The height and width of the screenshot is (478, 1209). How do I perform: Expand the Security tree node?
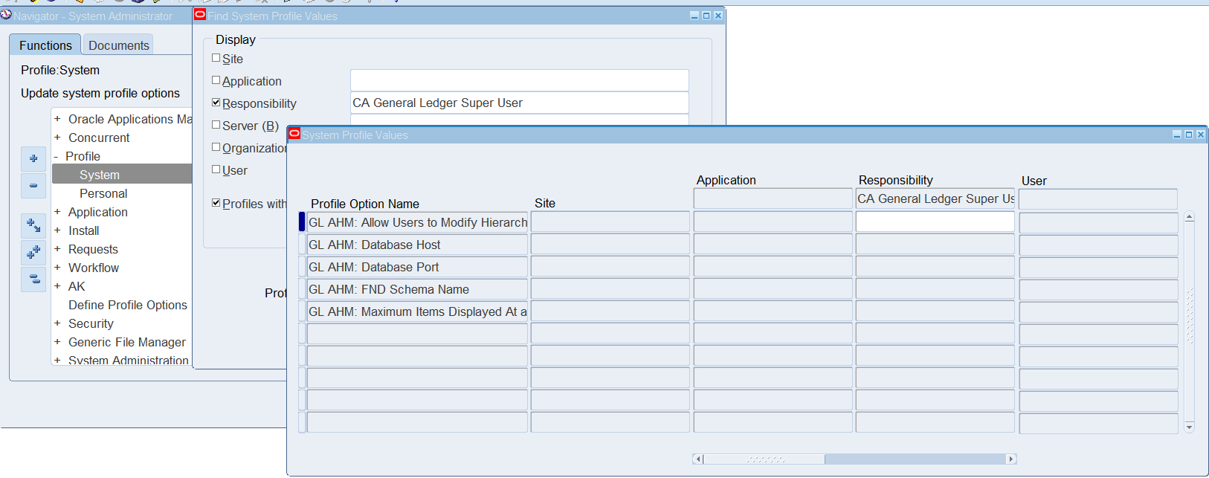(57, 323)
